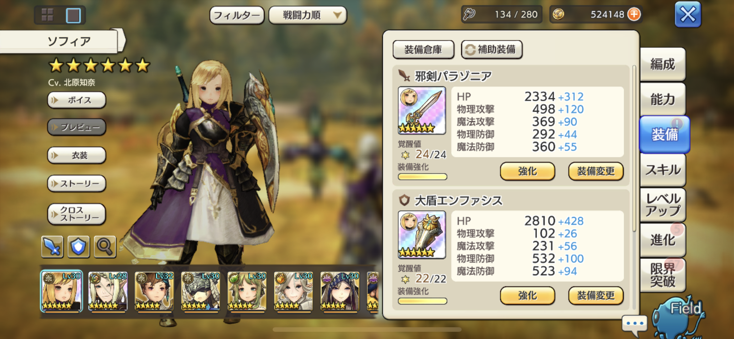Open the chat speech bubble icon
This screenshot has width=734, height=339.
click(635, 324)
